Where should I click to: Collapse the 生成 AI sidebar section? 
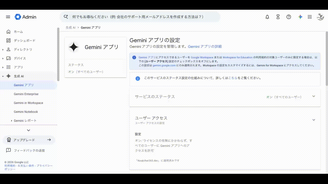pyautogui.click(x=3, y=76)
